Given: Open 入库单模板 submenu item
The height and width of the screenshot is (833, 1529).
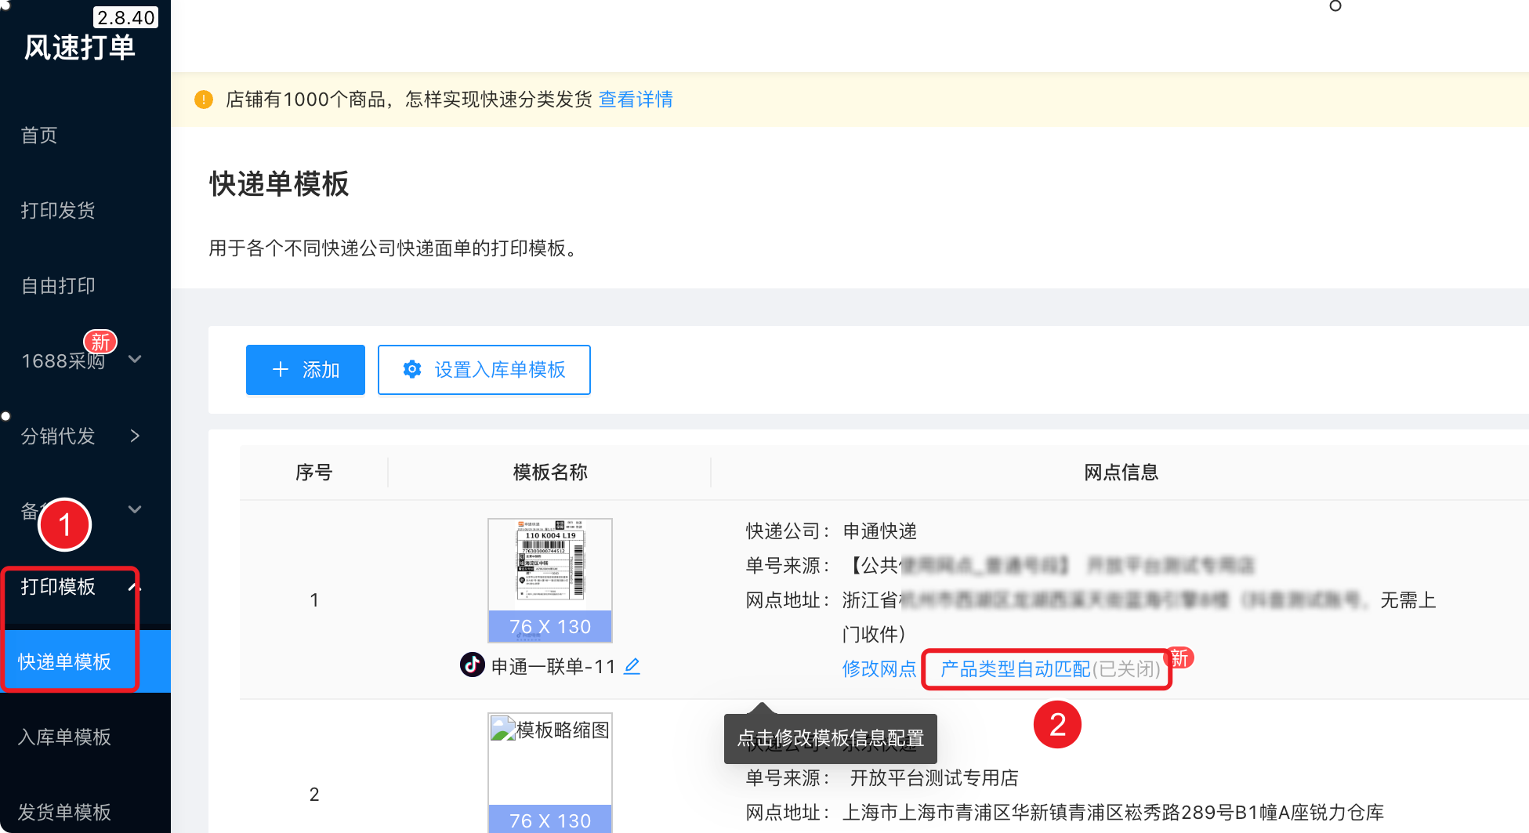Looking at the screenshot, I should 64,737.
